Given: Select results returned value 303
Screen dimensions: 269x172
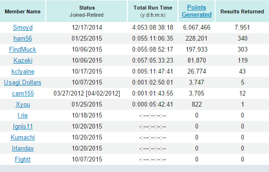Looking at the screenshot, I should (x=242, y=50).
